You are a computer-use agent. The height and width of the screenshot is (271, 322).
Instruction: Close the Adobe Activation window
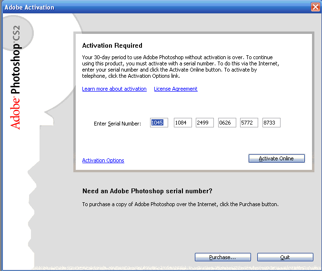[315, 7]
